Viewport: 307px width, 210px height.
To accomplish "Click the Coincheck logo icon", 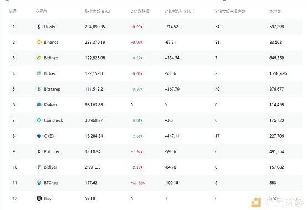I will coord(39,120).
